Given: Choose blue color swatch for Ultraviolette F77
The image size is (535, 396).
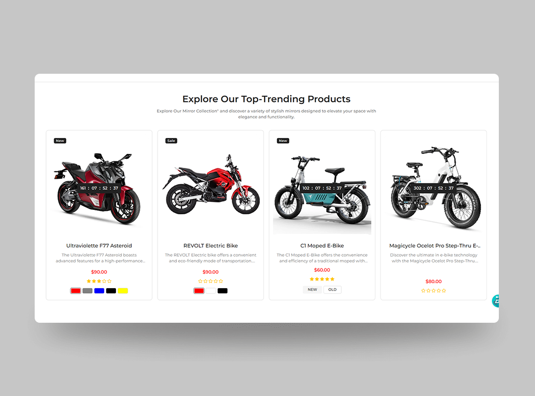Looking at the screenshot, I should [x=99, y=291].
